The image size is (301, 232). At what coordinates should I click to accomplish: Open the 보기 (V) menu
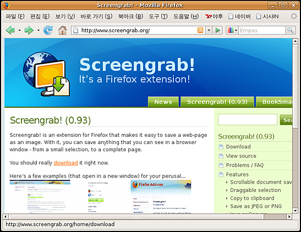pos(65,16)
